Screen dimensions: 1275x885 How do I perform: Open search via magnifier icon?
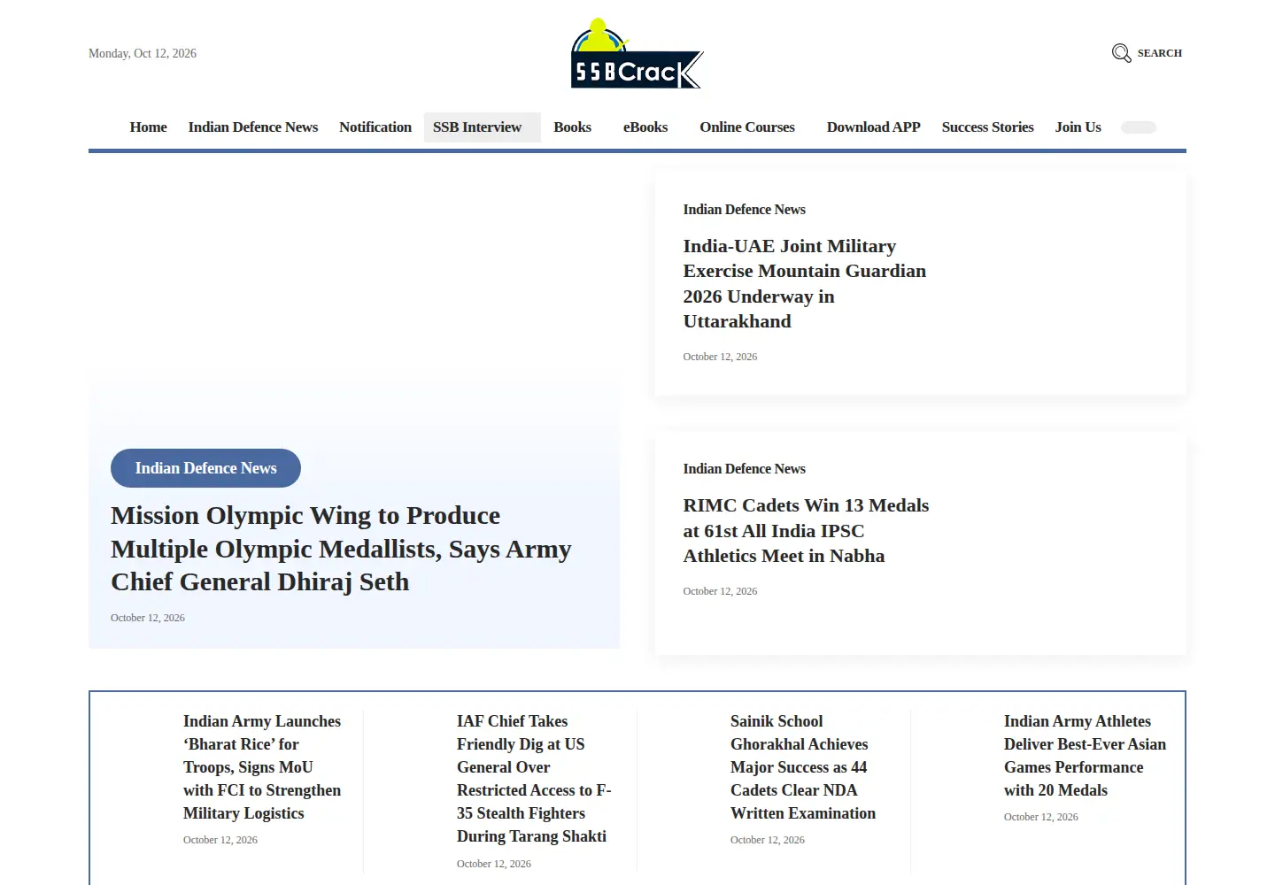[1121, 53]
